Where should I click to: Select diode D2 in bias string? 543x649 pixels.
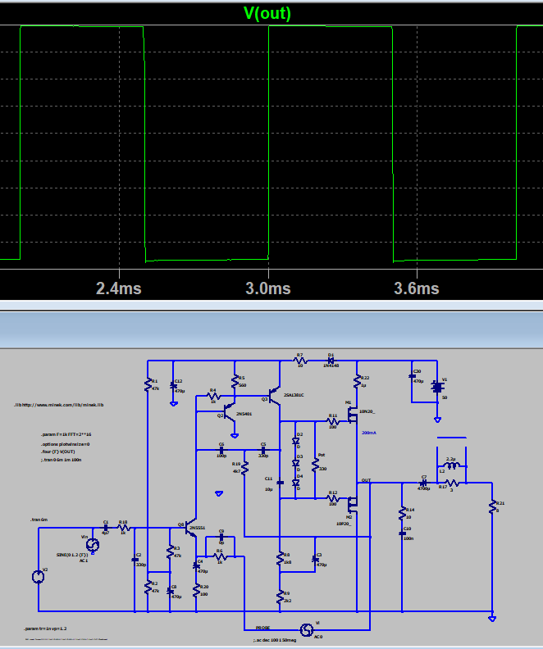tap(296, 442)
